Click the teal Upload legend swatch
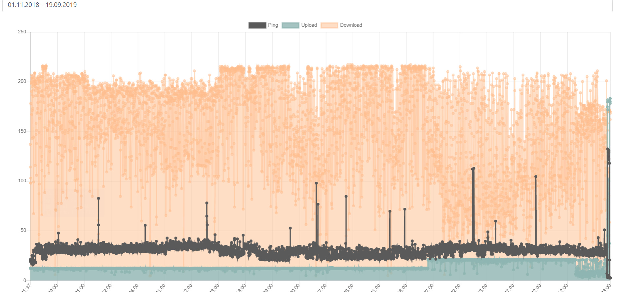The height and width of the screenshot is (292, 617). pos(290,25)
